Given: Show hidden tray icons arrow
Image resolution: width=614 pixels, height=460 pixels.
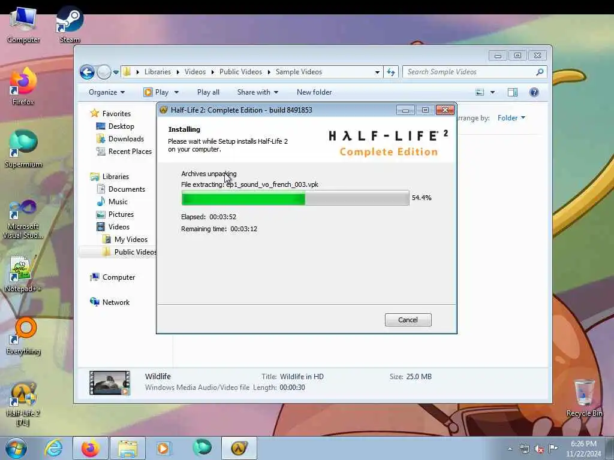Looking at the screenshot, I should coord(510,449).
